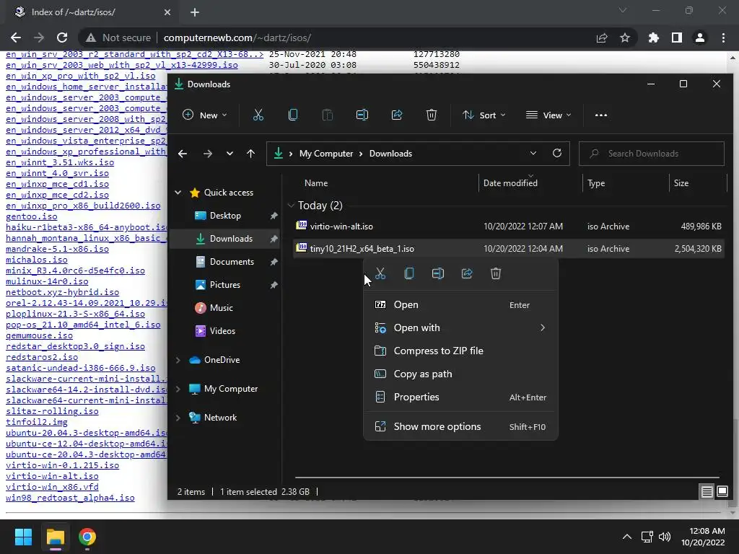739x554 pixels.
Task: Open mandrake-5.1-x86.iso link
Action: click(x=57, y=249)
